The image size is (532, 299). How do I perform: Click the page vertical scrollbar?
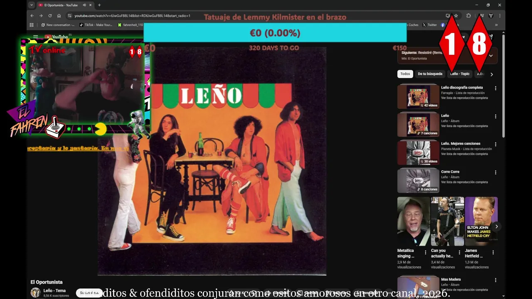point(503,85)
